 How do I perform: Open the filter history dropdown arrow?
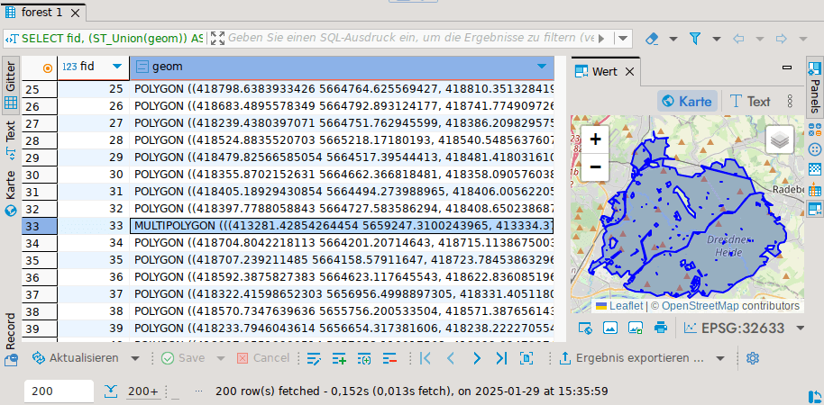623,39
